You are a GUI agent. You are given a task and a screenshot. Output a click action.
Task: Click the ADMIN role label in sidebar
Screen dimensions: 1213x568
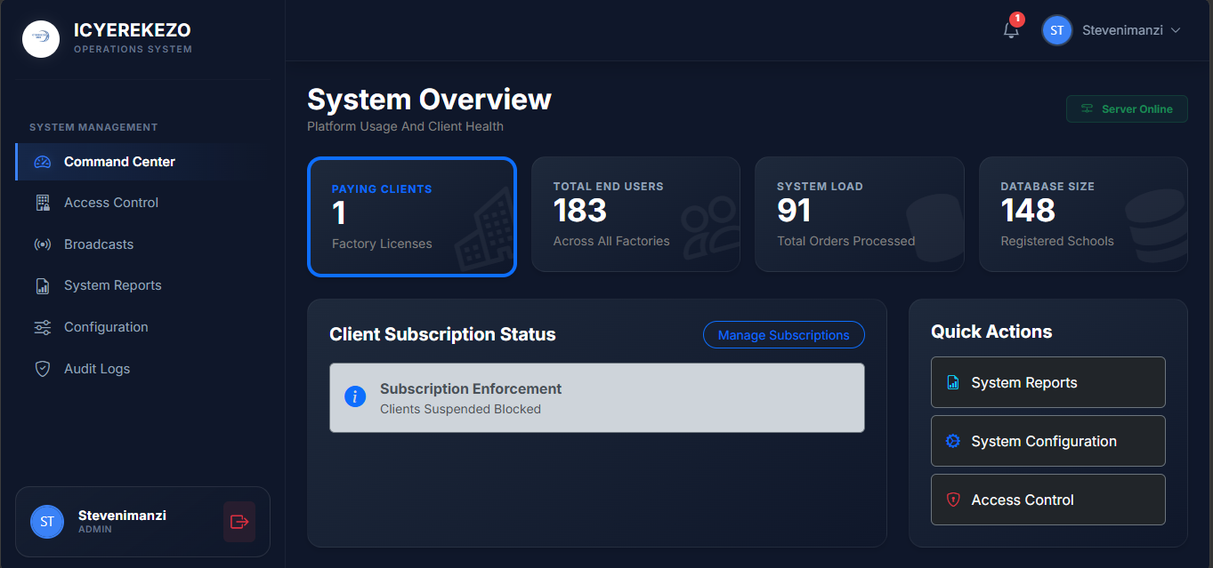95,530
